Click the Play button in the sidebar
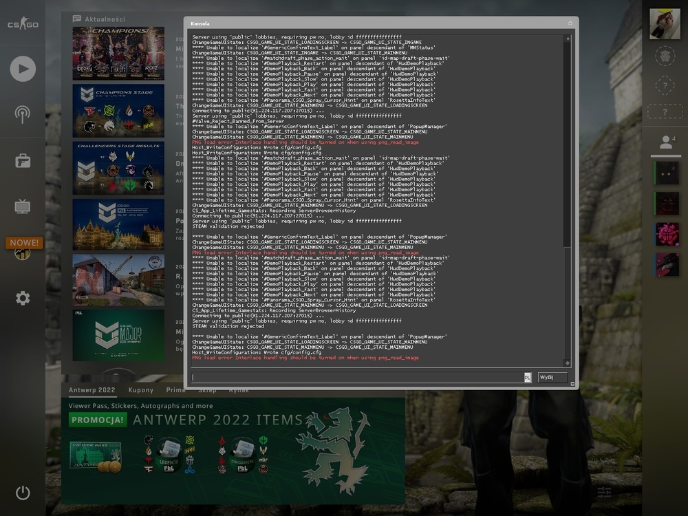This screenshot has width=688, height=516. 23,68
